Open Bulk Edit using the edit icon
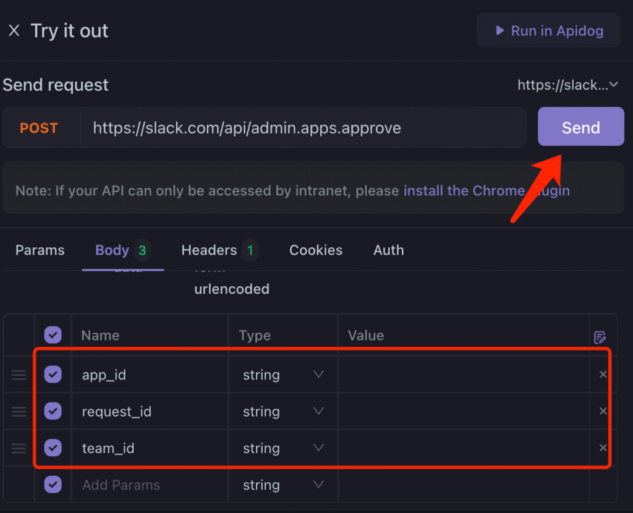 point(599,337)
